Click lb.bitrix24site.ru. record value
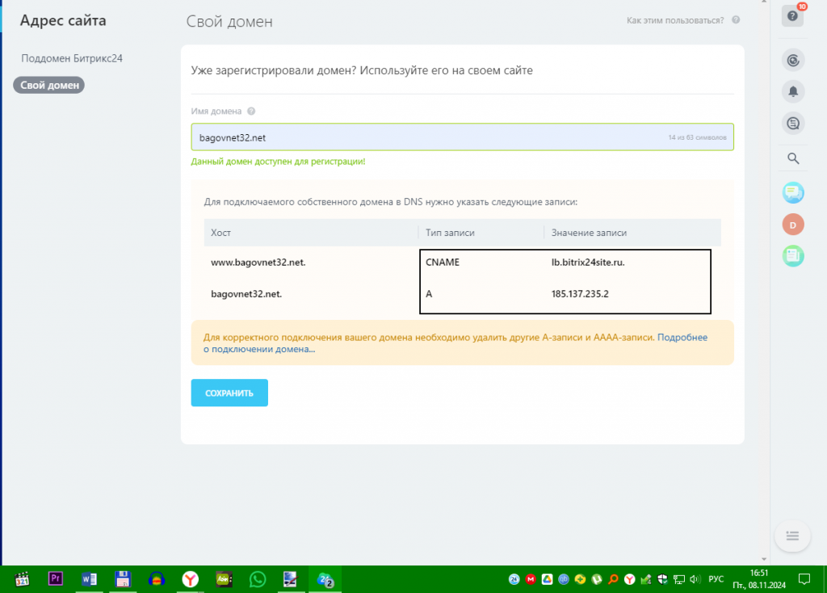The width and height of the screenshot is (827, 593). [588, 263]
